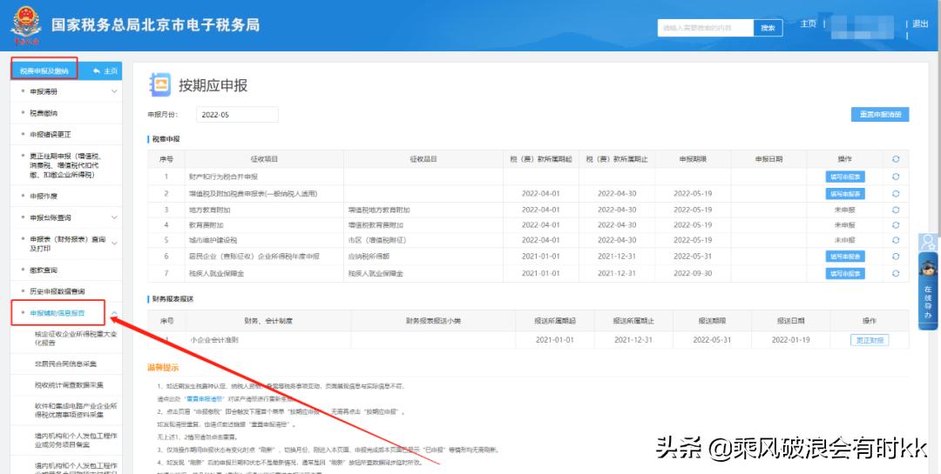This screenshot has height=474, width=941.
Task: Click the 搜索 button in the header
Action: click(768, 28)
